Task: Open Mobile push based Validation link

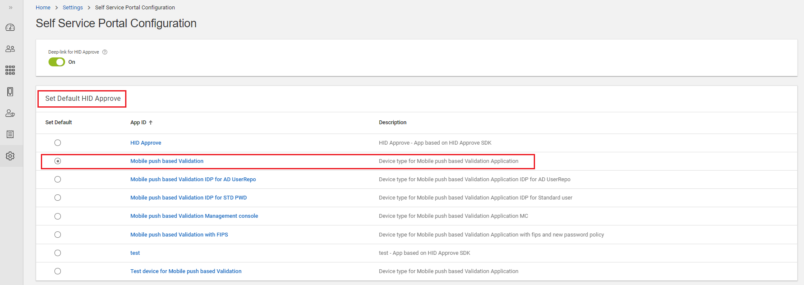Action: point(167,161)
